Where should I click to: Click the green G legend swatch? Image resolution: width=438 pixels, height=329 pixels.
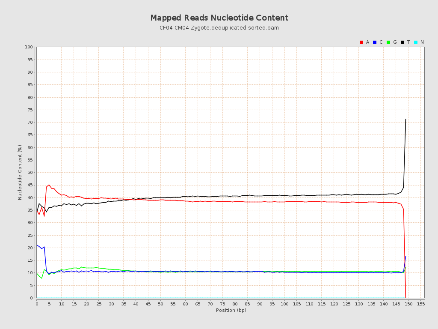point(388,42)
